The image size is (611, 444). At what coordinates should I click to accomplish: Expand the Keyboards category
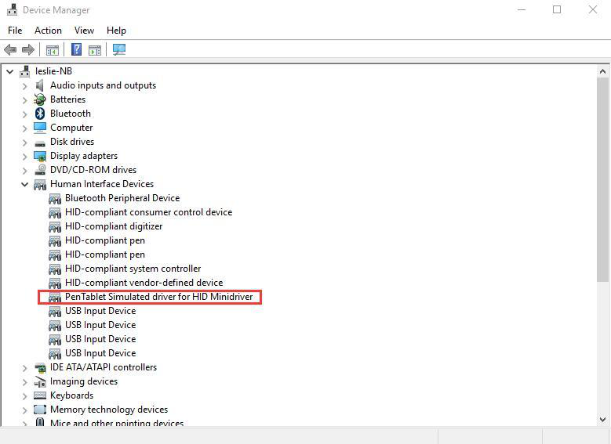click(25, 395)
